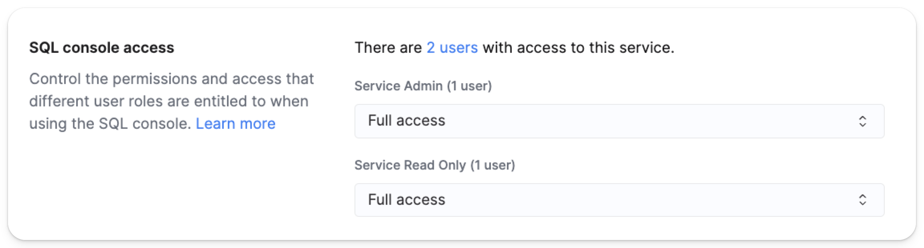Click empty middle of Service Read Only select box
Screen dimensions: 924x248
click(x=642, y=200)
